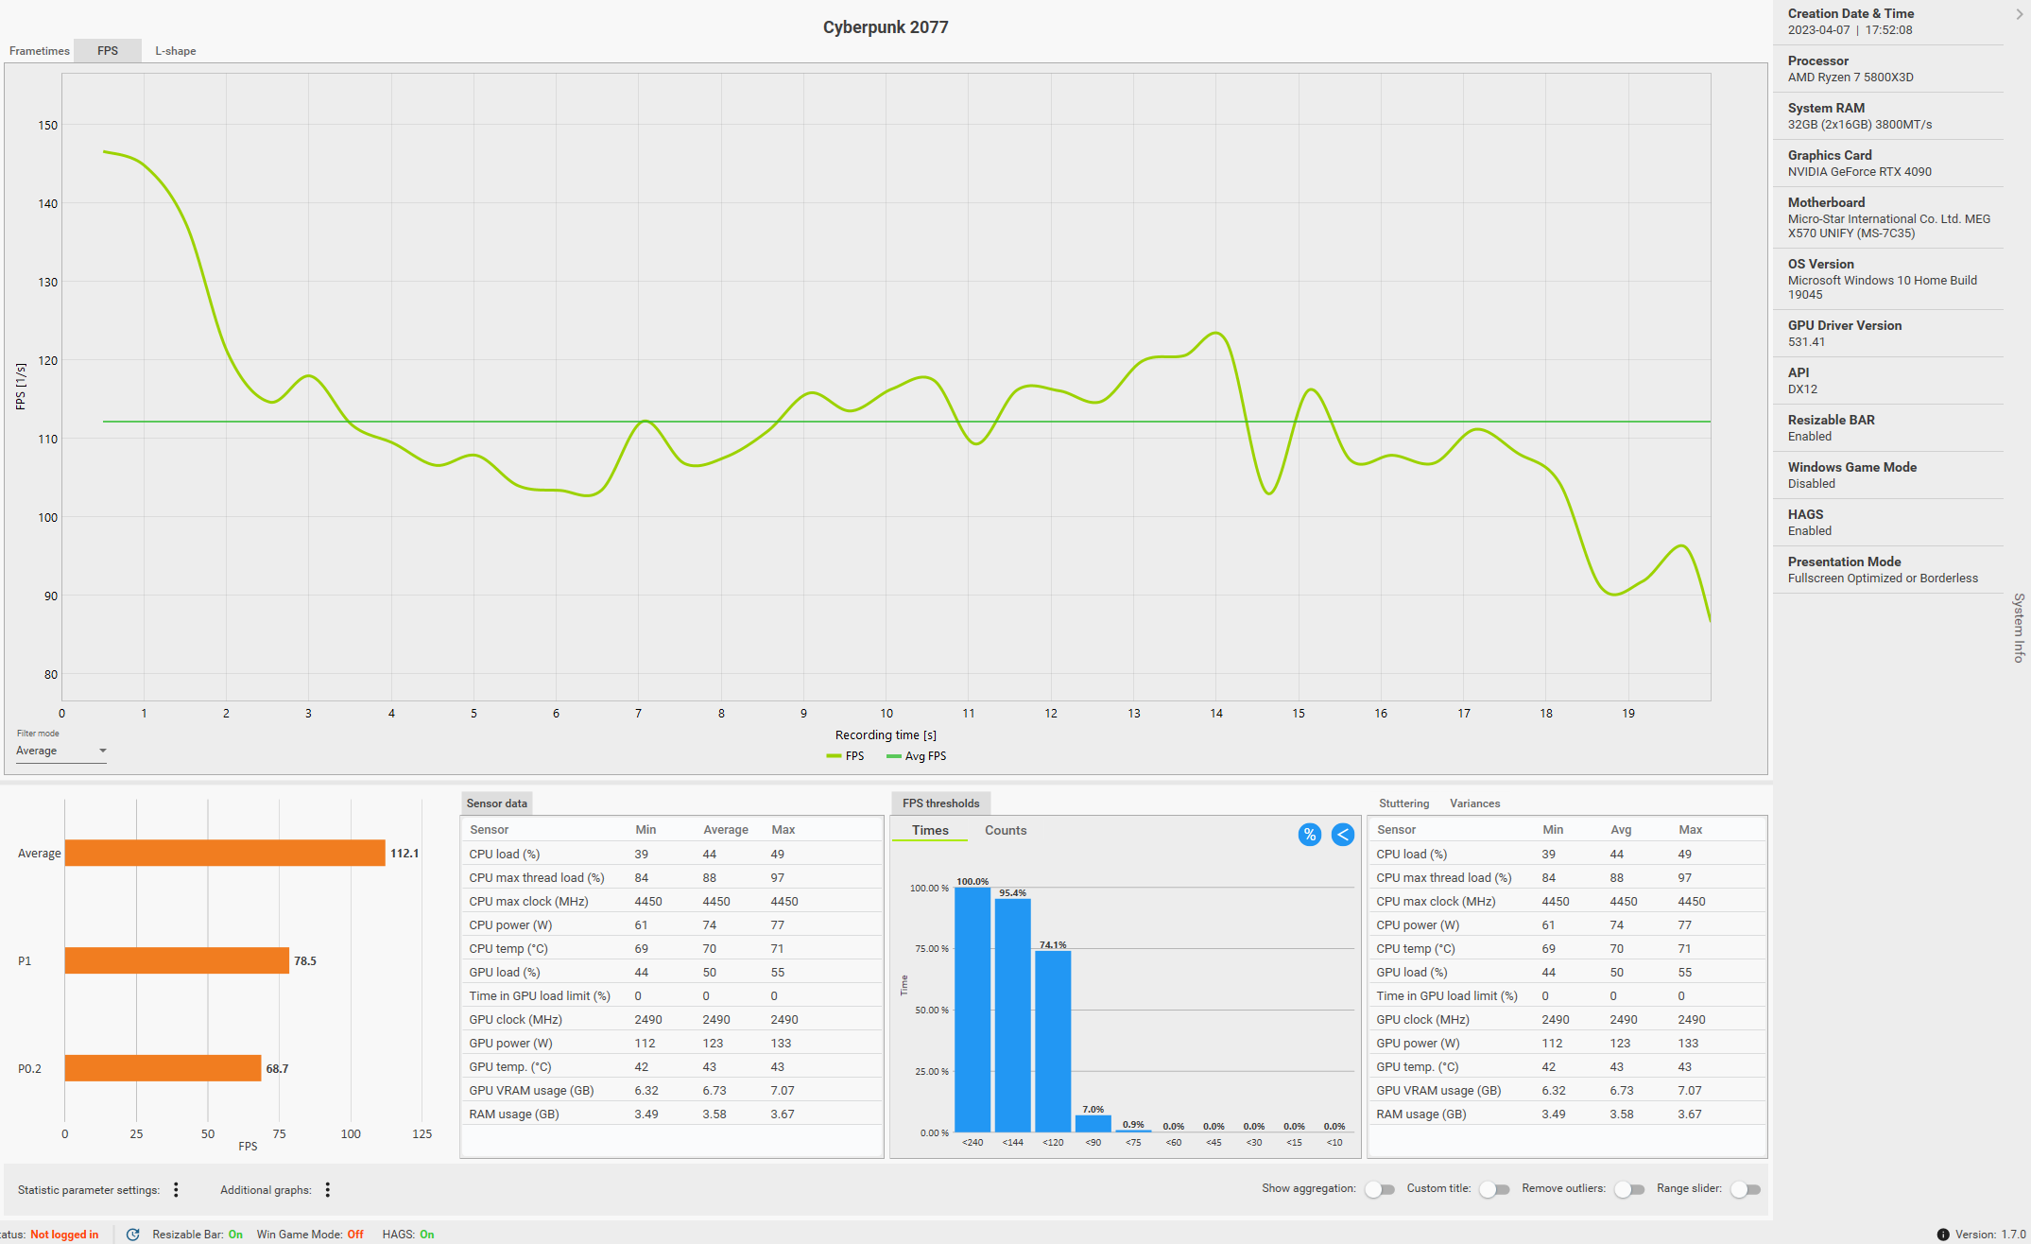
Task: Click the percent icon in FPS thresholds
Action: [1309, 835]
